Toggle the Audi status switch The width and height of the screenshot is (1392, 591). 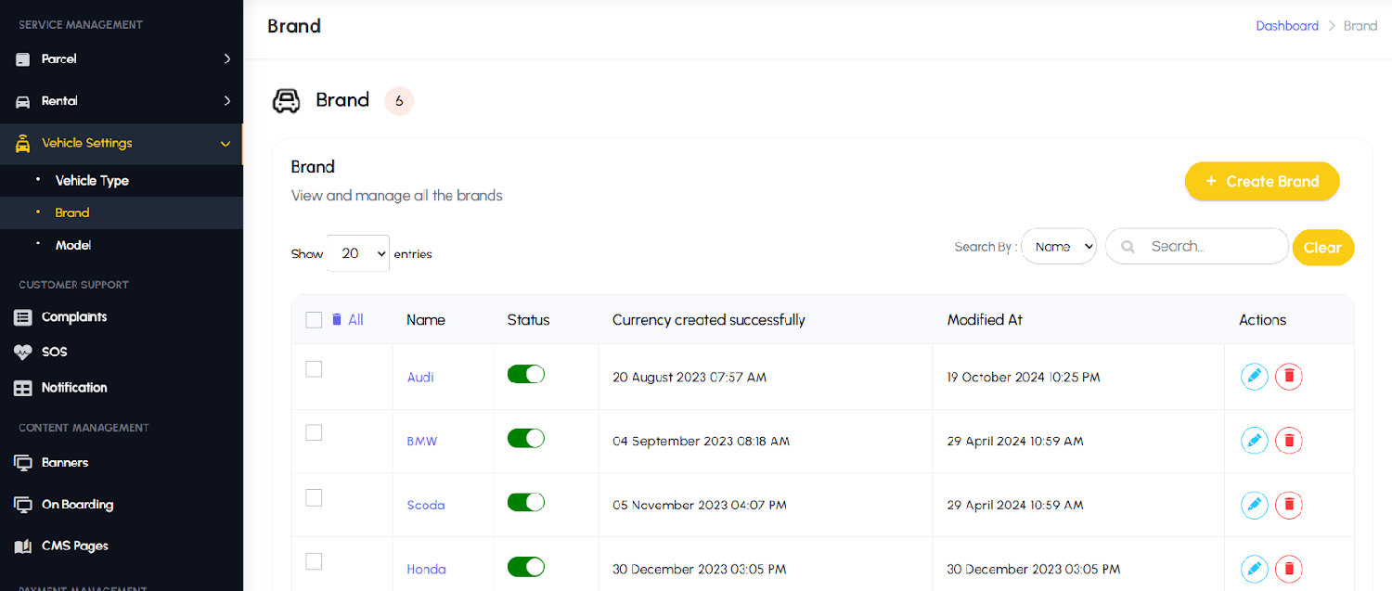(526, 374)
